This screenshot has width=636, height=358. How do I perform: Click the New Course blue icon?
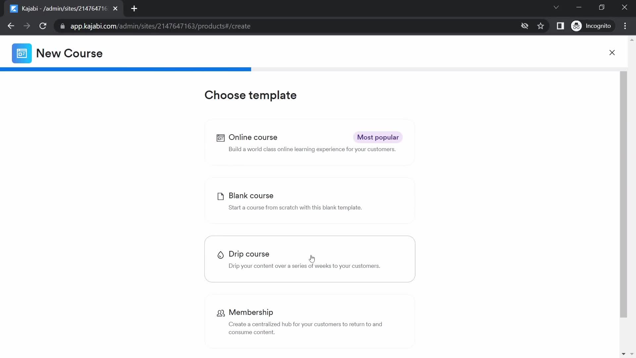(22, 53)
